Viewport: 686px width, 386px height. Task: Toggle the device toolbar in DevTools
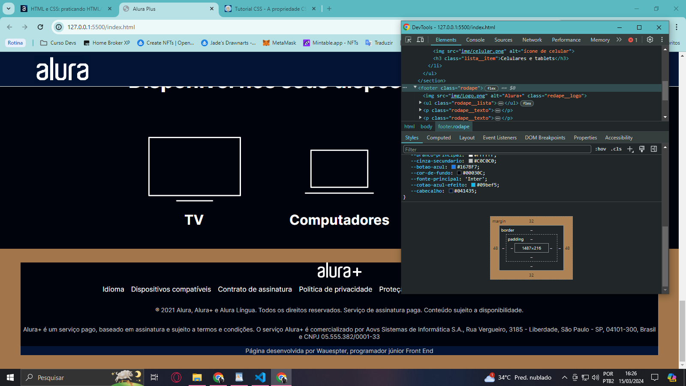point(420,39)
